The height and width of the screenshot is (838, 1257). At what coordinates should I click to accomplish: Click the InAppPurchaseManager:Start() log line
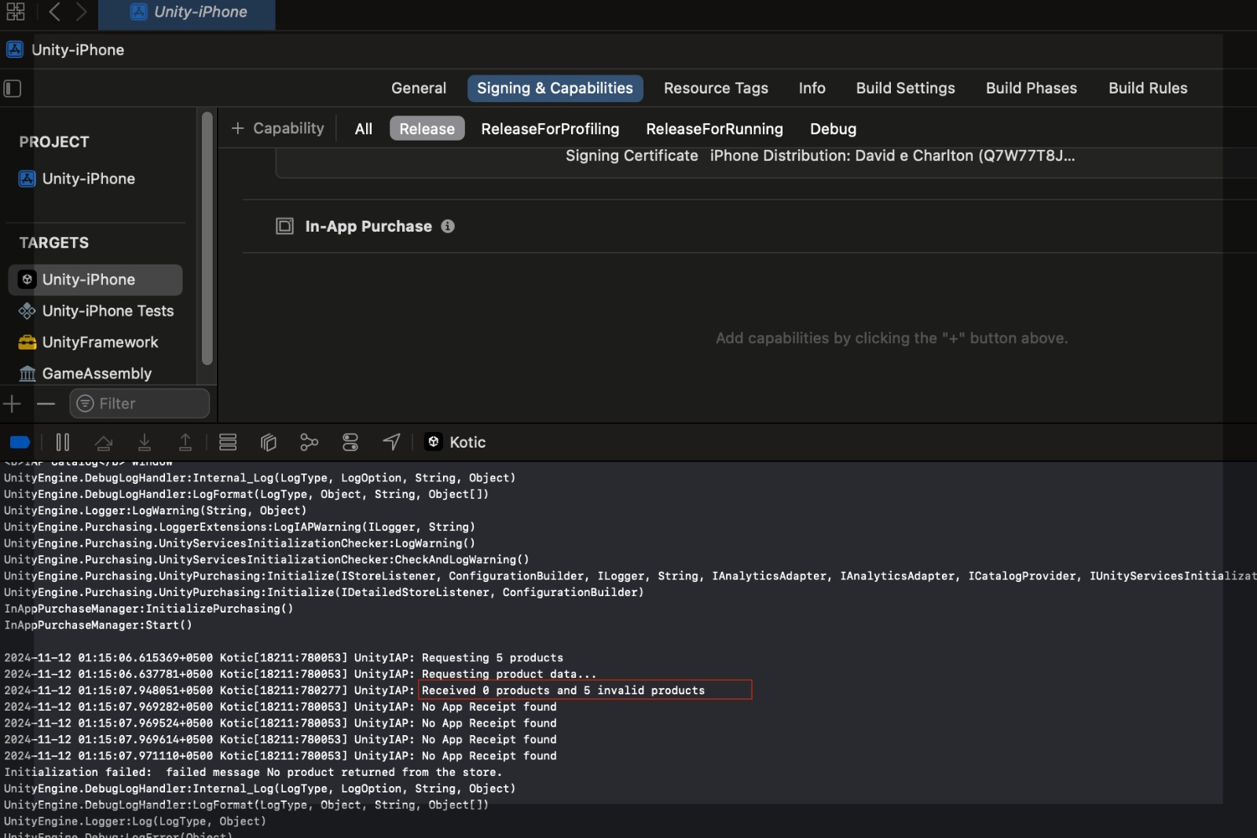(98, 625)
